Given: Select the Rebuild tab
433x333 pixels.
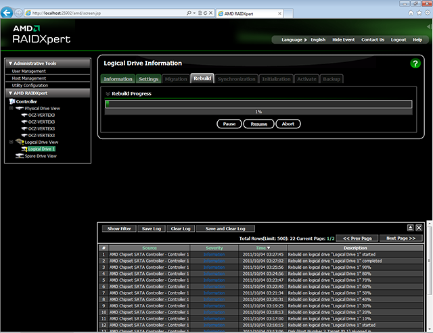Looking at the screenshot, I should click(x=202, y=78).
